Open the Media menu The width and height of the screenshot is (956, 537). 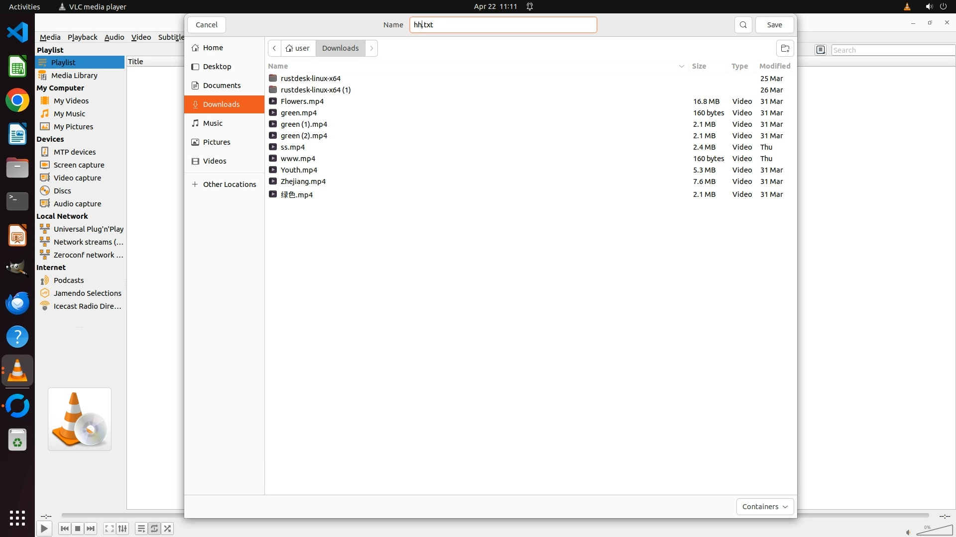pyautogui.click(x=50, y=37)
